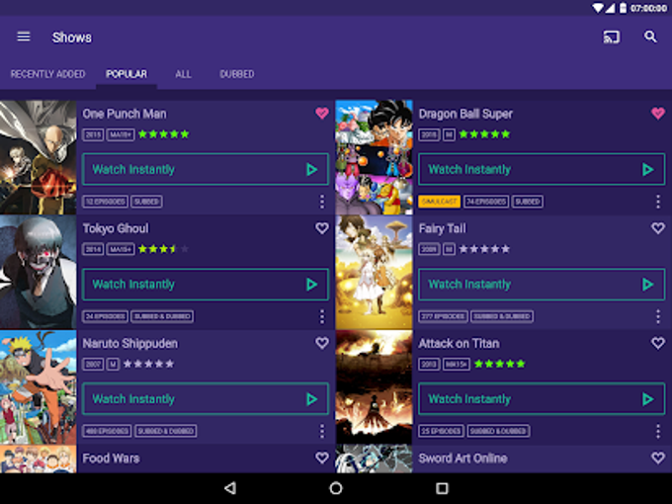The height and width of the screenshot is (504, 672).
Task: Open Fairy Tail three-dot menu
Action: pos(658,316)
